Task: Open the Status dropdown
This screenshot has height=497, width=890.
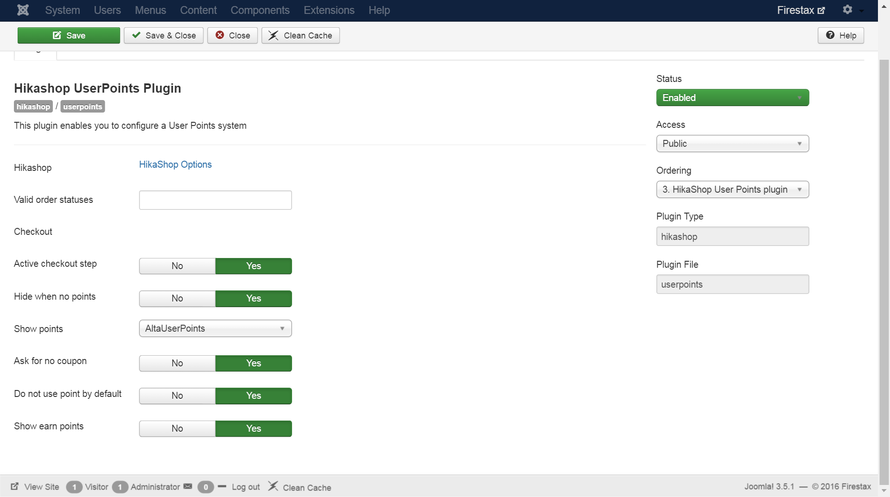Action: point(732,98)
